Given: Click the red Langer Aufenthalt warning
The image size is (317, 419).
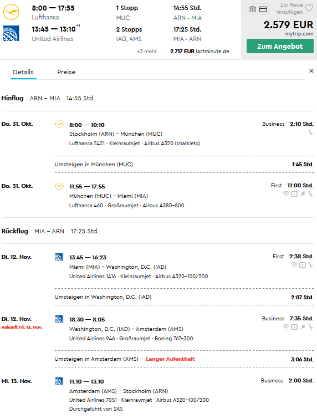Looking at the screenshot, I should 170,359.
